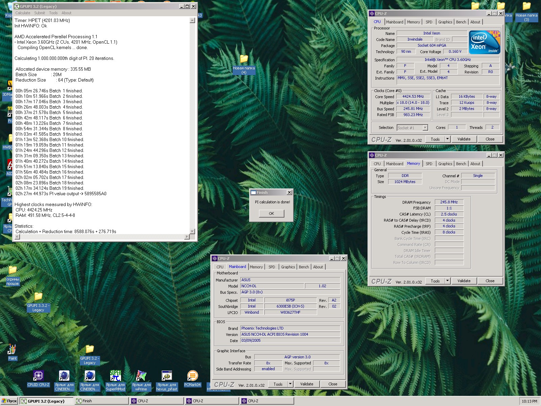
Task: Expand the Tools dropdown arrow in the memory CPU-Z window
Action: [447, 281]
